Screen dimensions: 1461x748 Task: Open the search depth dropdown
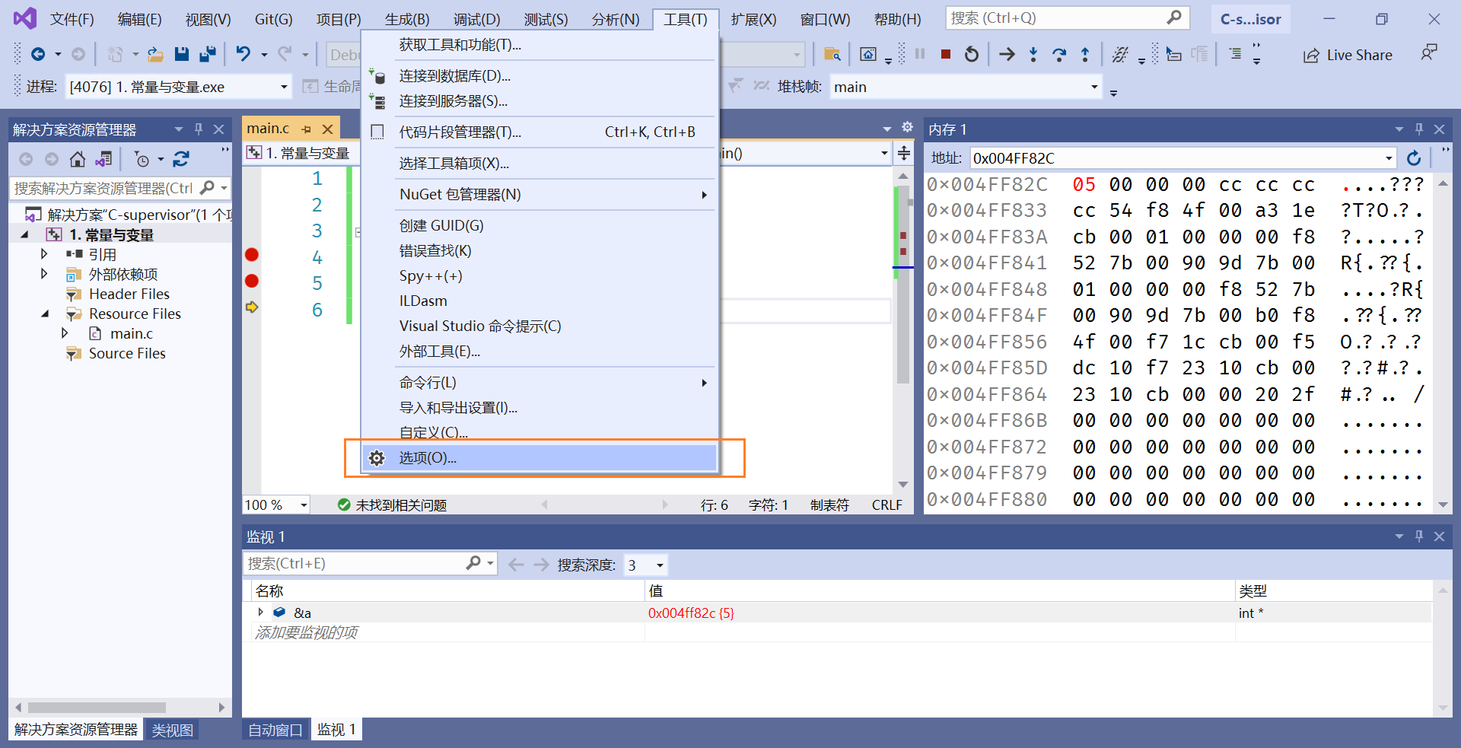point(660,565)
